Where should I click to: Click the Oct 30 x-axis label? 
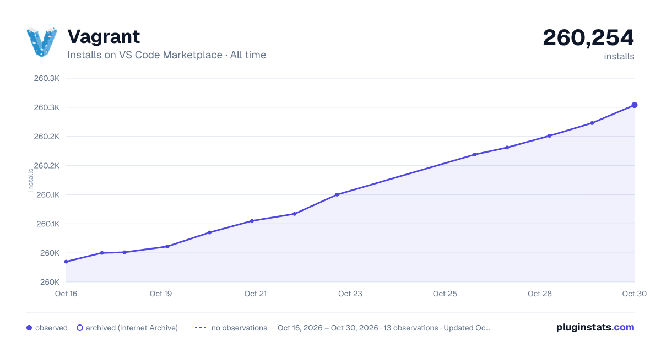633,294
